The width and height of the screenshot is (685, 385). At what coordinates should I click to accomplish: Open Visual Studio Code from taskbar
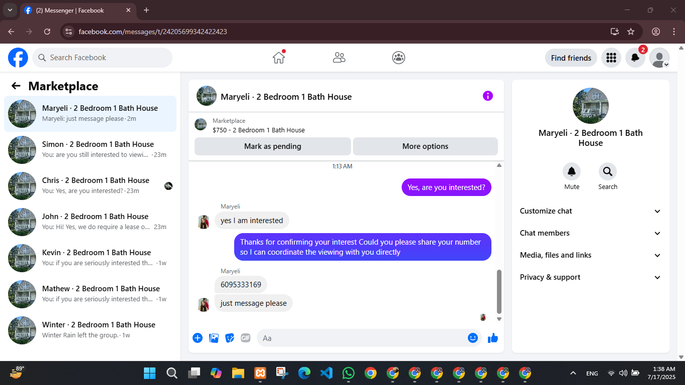pos(326,373)
